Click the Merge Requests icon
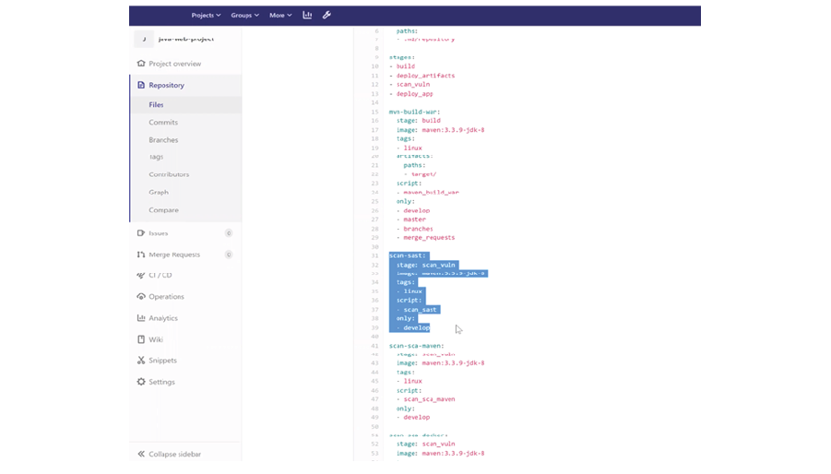Image resolution: width=831 pixels, height=474 pixels. point(141,255)
